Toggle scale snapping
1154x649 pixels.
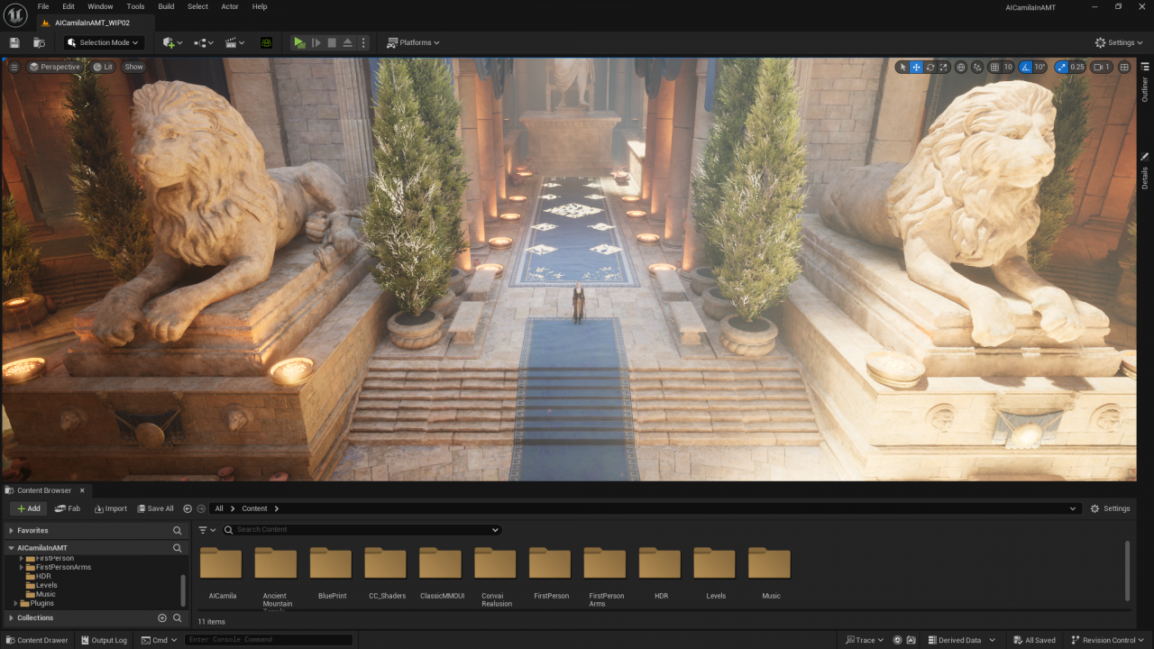pyautogui.click(x=1061, y=67)
